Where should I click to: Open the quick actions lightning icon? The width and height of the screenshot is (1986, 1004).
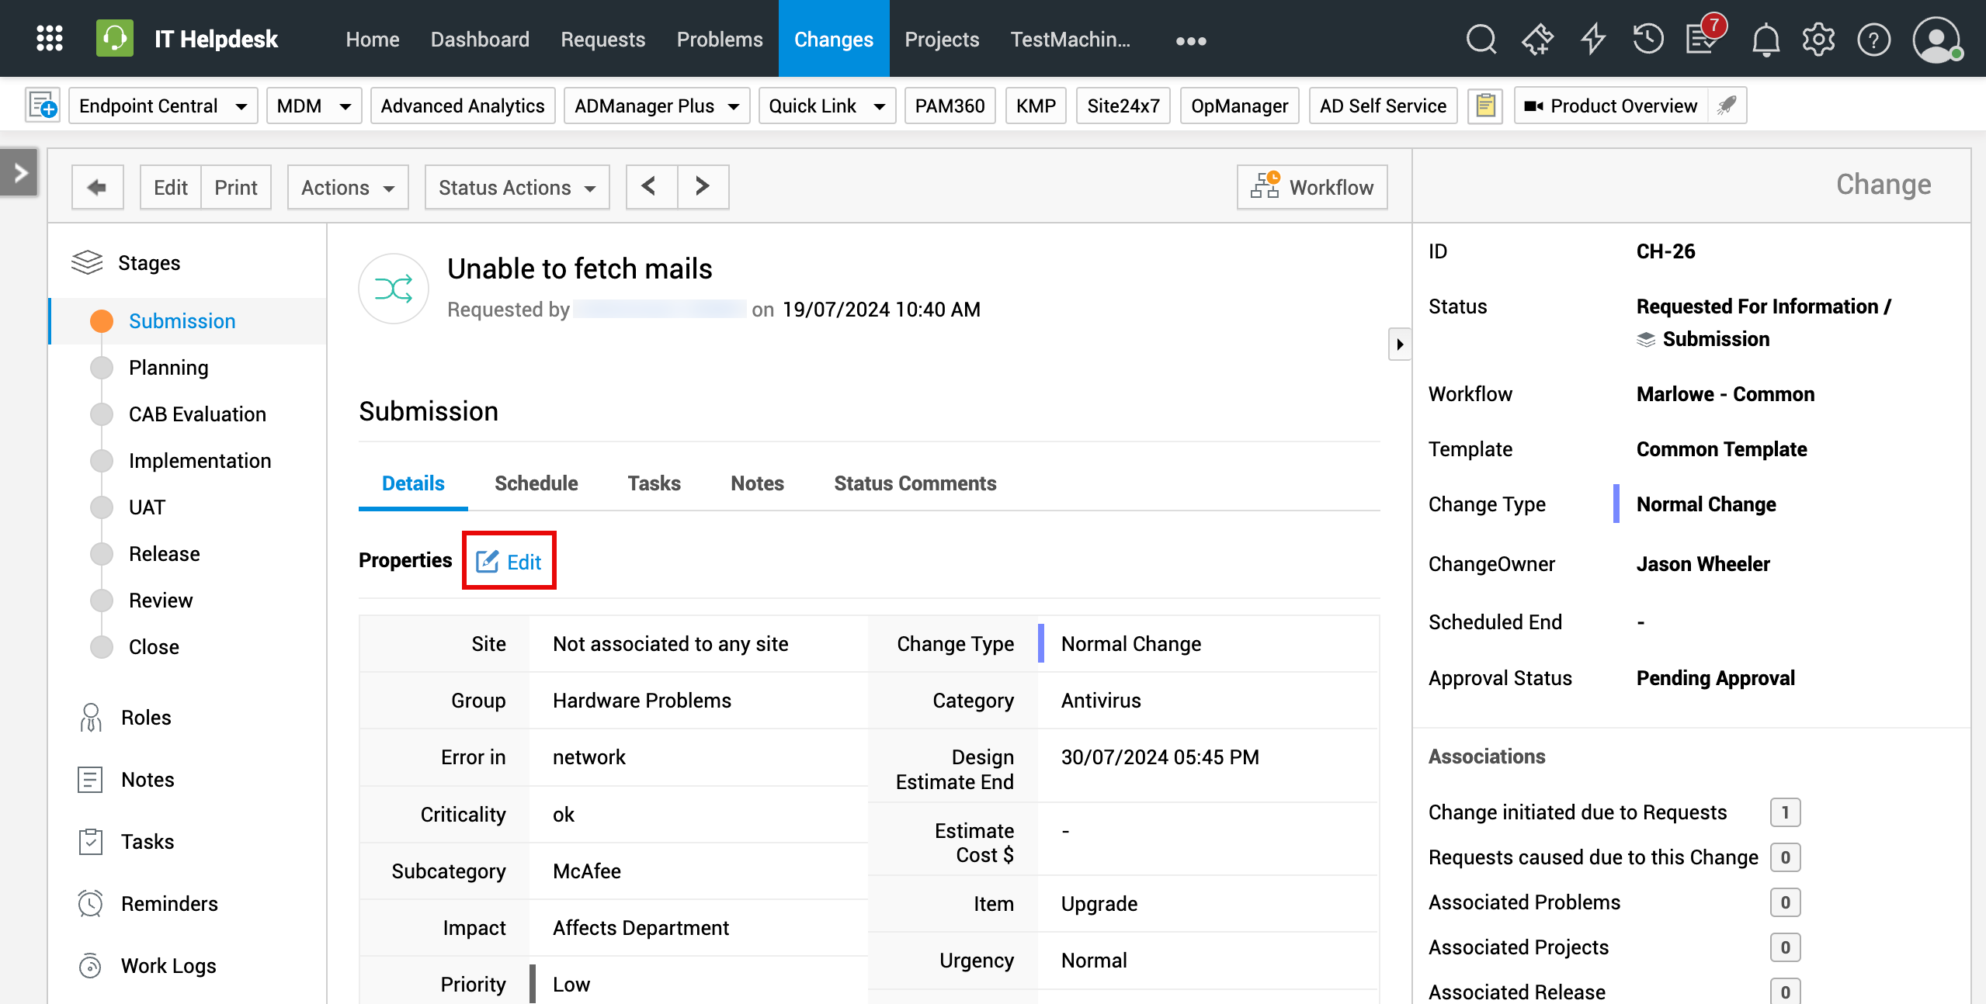point(1593,39)
